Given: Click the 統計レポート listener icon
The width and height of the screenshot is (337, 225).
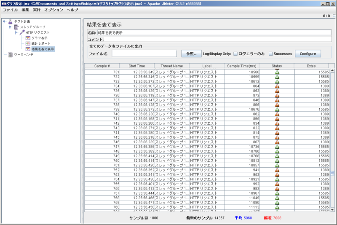Looking at the screenshot, I should point(28,44).
